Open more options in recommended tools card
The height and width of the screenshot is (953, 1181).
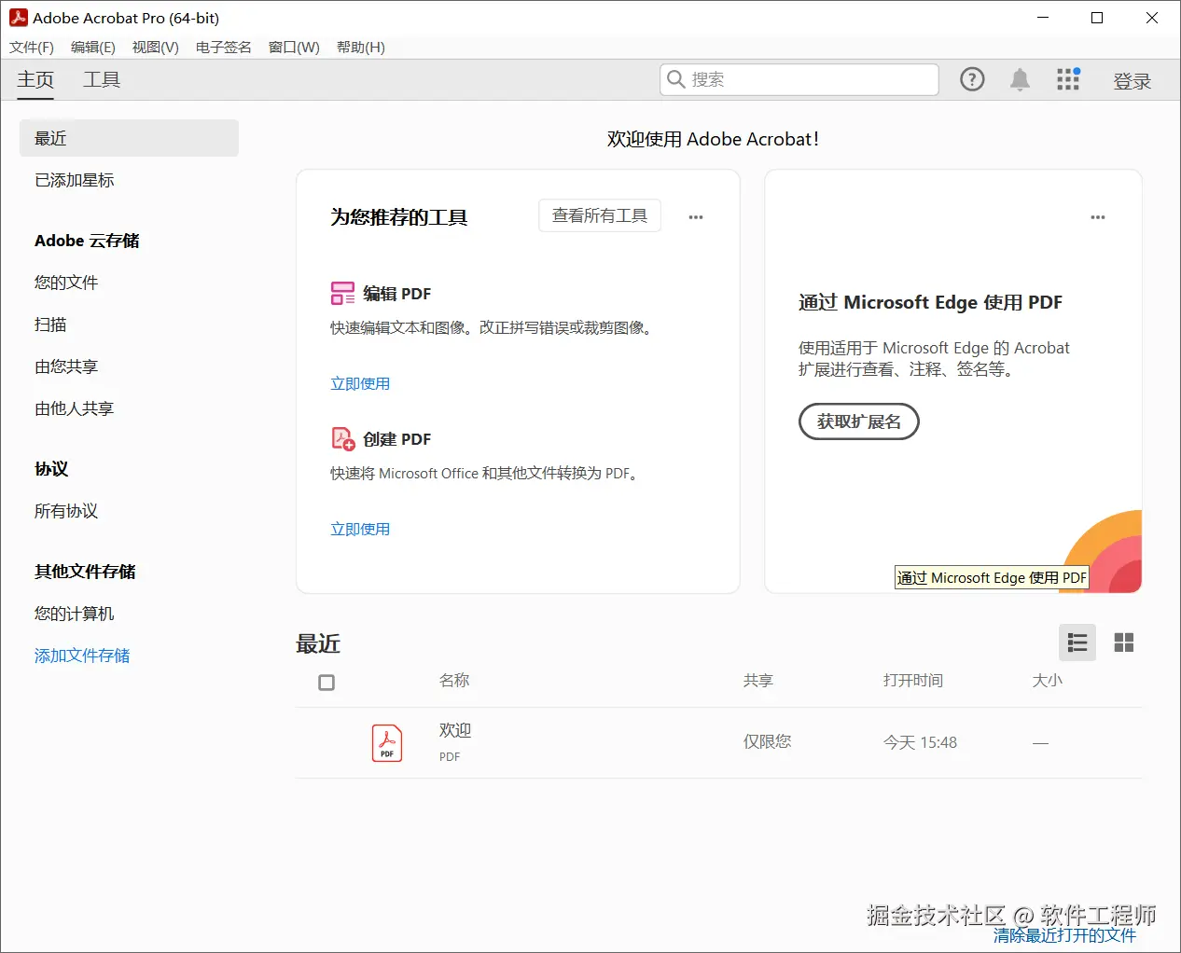point(696,217)
